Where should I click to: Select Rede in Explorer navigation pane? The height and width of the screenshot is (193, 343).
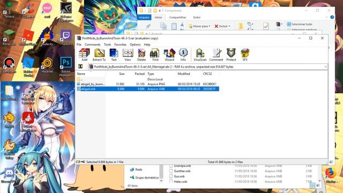pos(136,169)
